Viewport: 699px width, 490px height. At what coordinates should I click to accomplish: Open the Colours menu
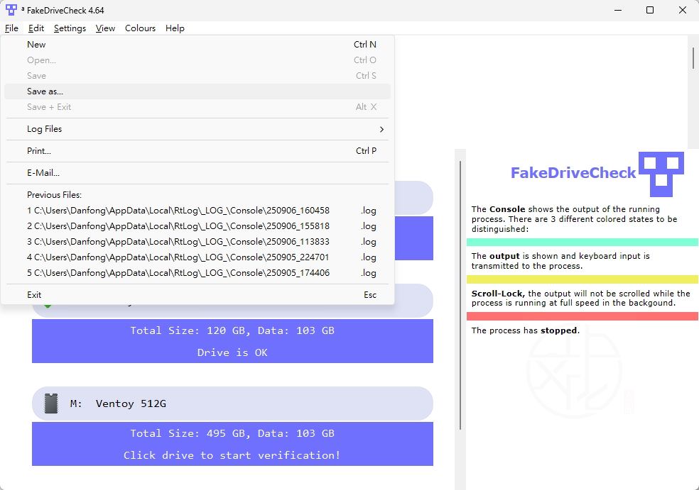click(x=140, y=28)
